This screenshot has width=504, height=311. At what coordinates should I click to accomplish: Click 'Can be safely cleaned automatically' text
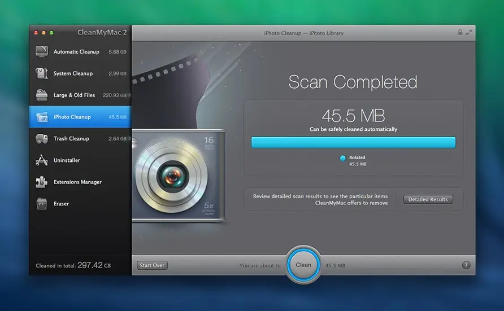[353, 129]
